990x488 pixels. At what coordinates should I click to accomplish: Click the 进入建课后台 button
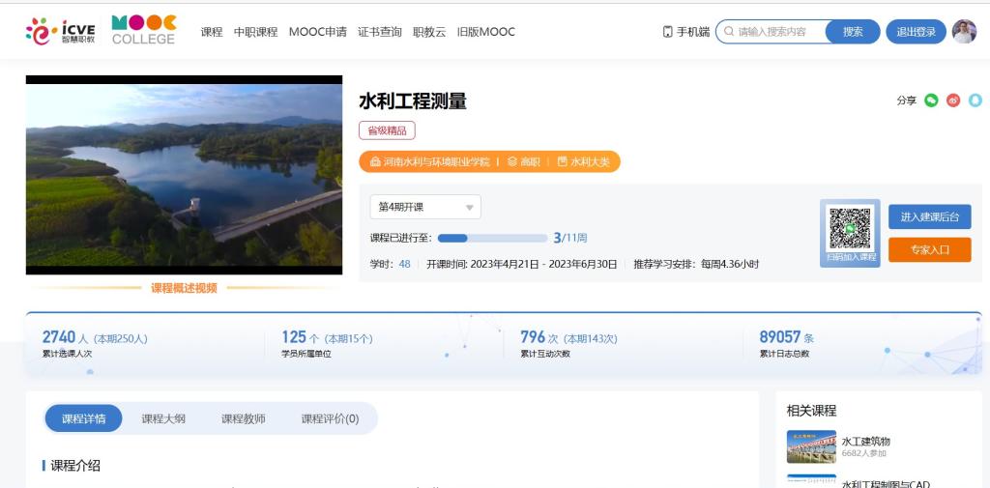click(929, 216)
